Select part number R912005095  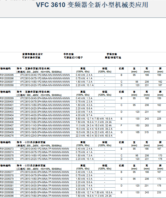click(7, 193)
